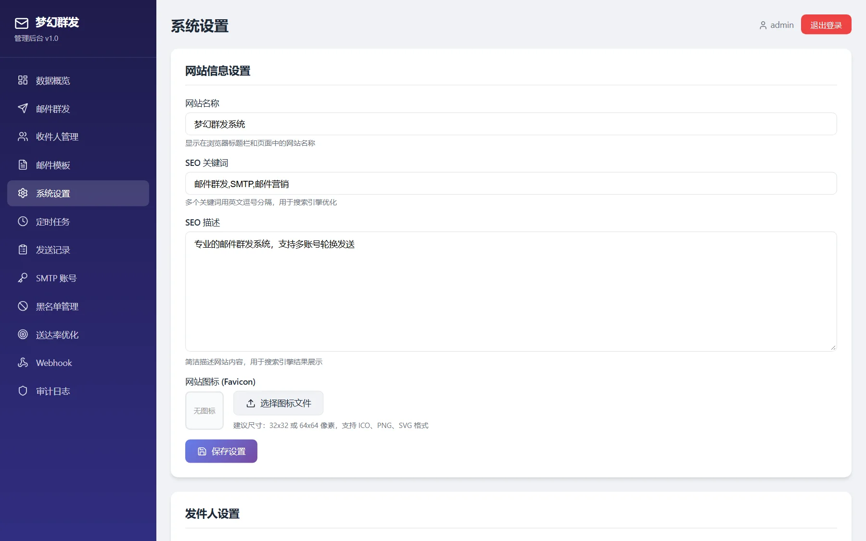This screenshot has width=866, height=541.
Task: Click the upload arrow icon on 选择图标文件
Action: pos(251,403)
